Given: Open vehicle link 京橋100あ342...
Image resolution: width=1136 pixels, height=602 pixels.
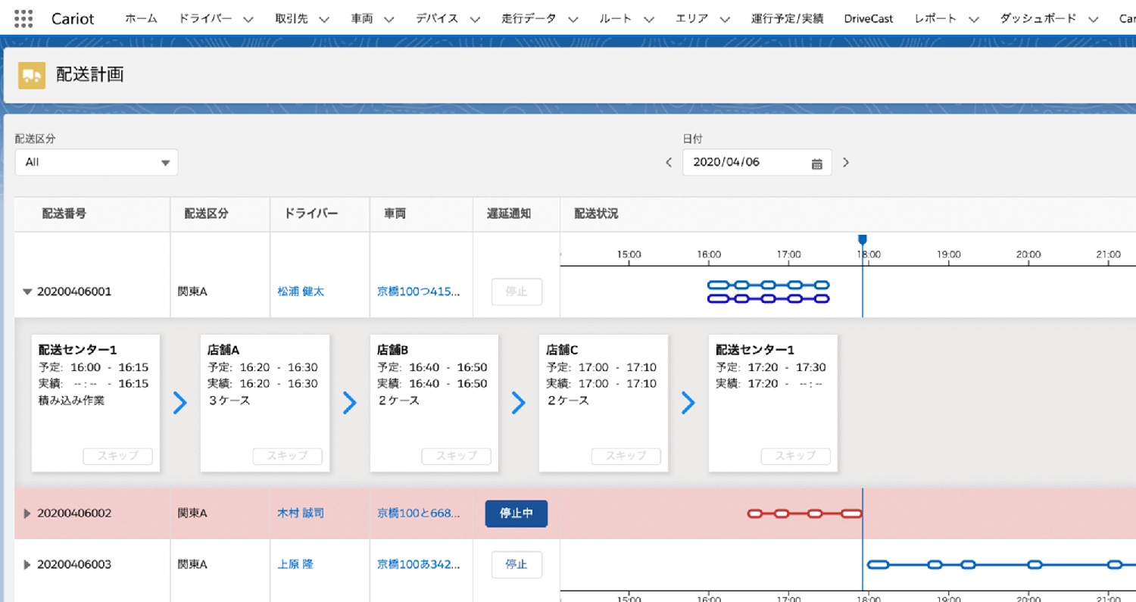Looking at the screenshot, I should point(418,564).
